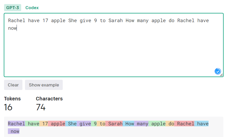Click the red-highlighted Sarah token
232x137 pixels.
point(114,124)
